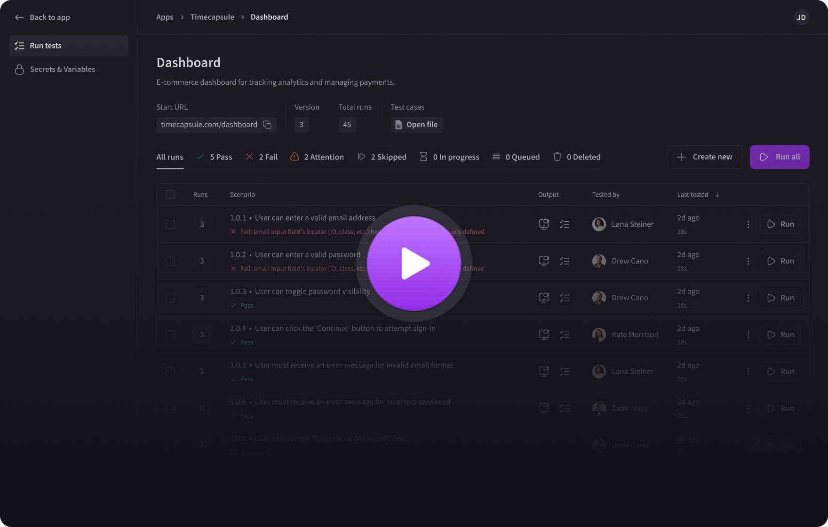Sort by Last tested column arrow
The width and height of the screenshot is (828, 527).
717,195
